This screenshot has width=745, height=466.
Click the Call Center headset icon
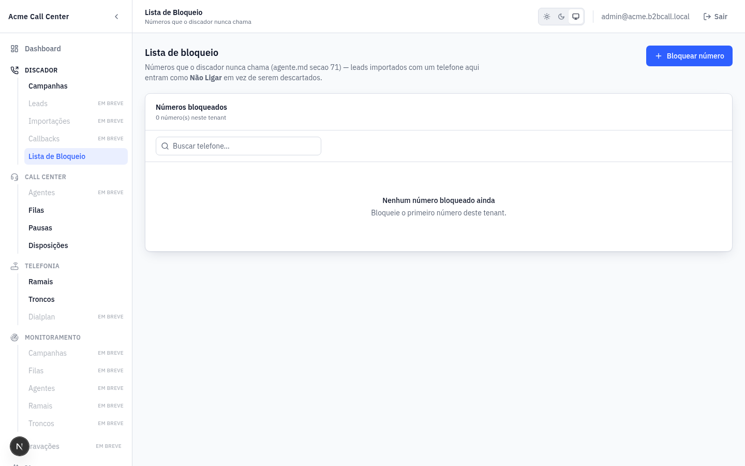click(x=14, y=177)
